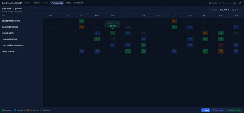Open Edificio Norte approved part on Ju 14
The height and width of the screenshot is (113, 244).
coord(221,33)
